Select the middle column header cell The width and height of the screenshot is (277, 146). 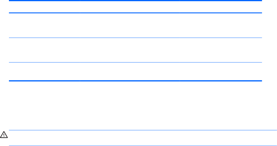(x=130, y=7)
